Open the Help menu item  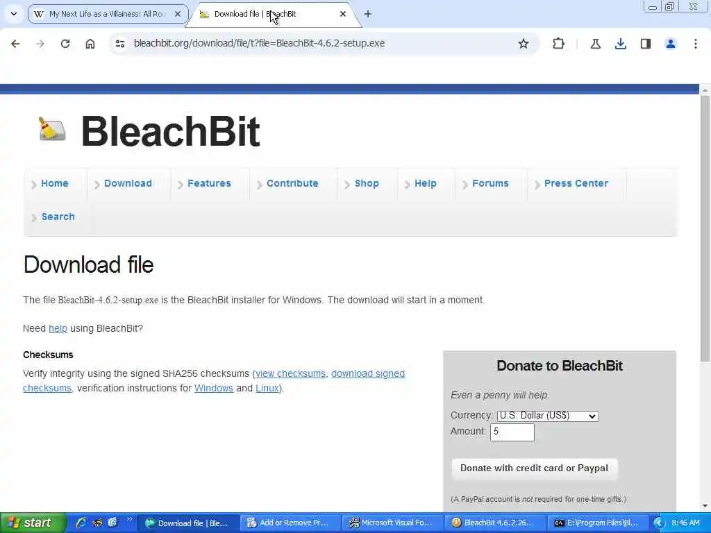pos(426,183)
